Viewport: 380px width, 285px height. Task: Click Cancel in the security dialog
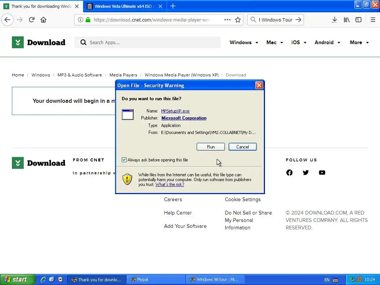(243, 147)
